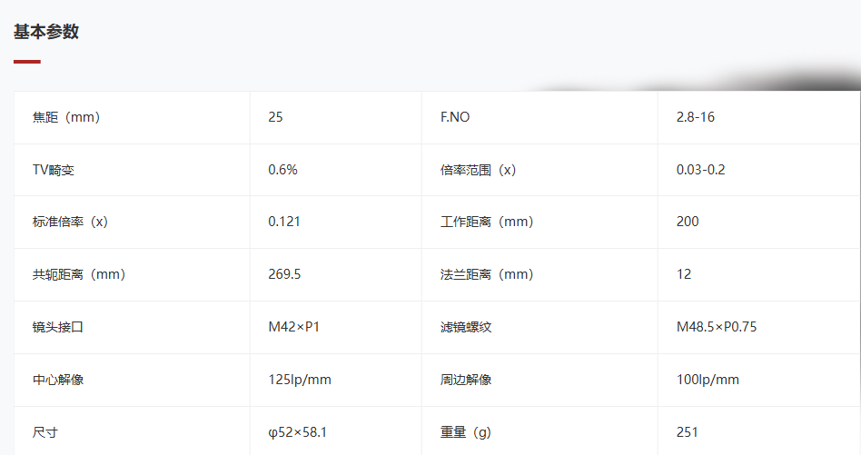861x455 pixels.
Task: Select the 工作距离（mm） label
Action: [x=487, y=222]
